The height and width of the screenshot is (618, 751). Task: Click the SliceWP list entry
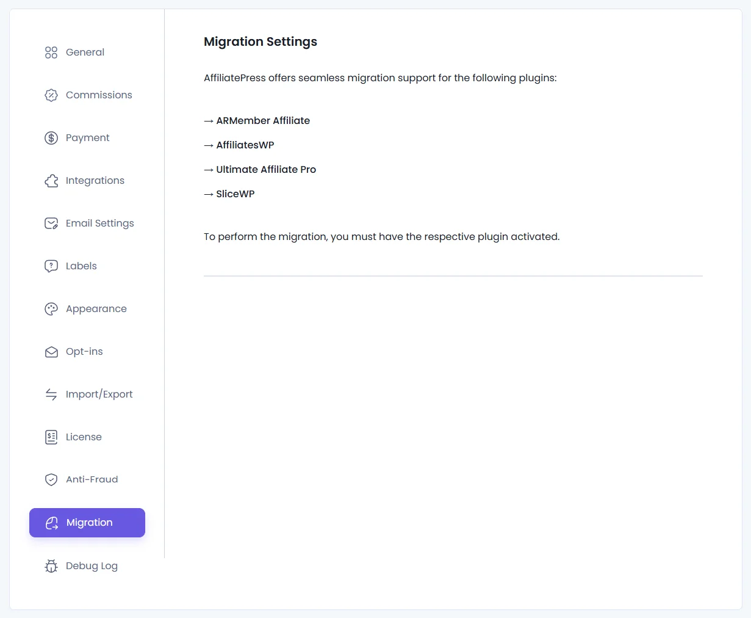pos(229,194)
